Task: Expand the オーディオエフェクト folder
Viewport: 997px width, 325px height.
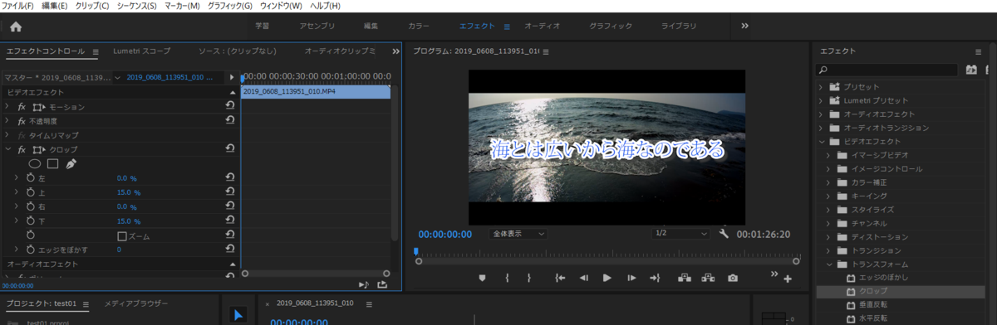Action: [x=821, y=114]
